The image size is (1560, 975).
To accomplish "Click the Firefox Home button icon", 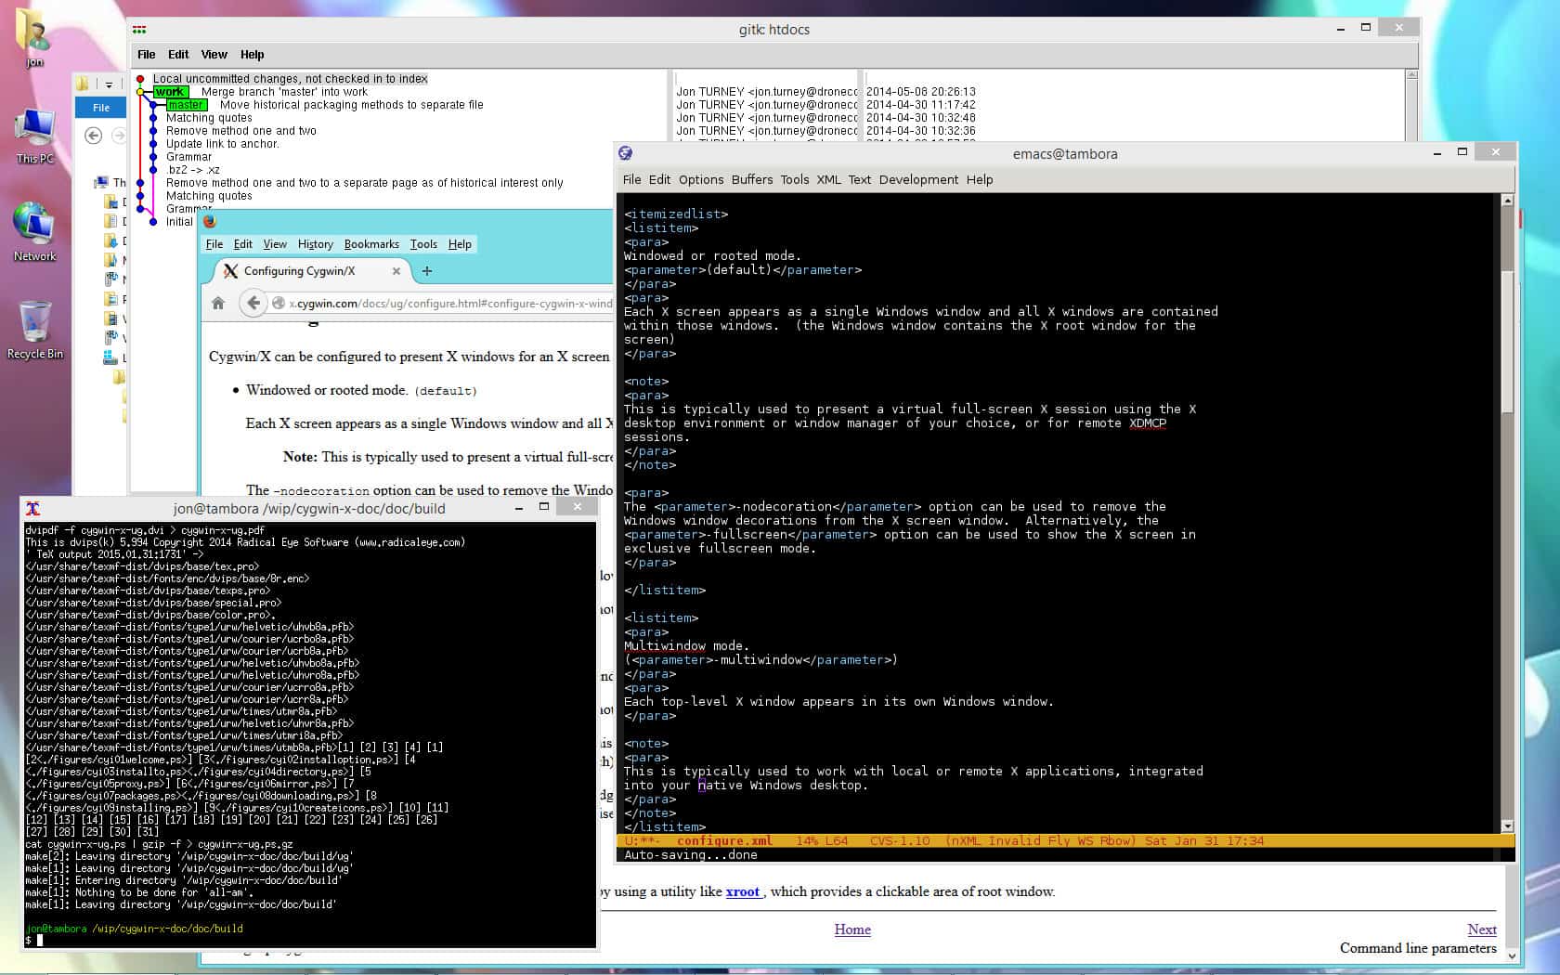I will point(218,303).
